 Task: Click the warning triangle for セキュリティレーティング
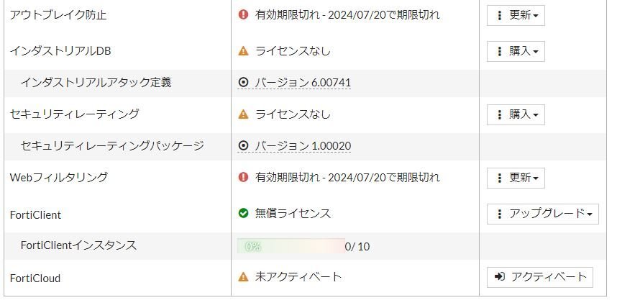pos(244,114)
